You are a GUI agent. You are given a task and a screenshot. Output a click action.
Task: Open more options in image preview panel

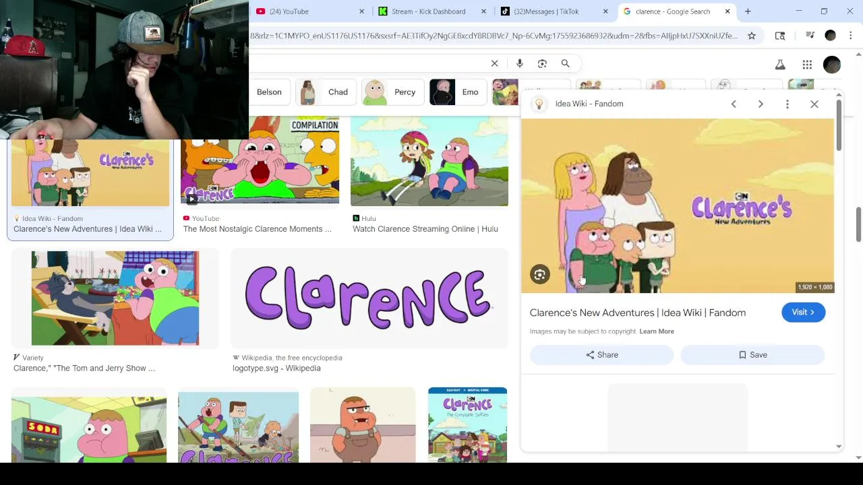(x=787, y=104)
